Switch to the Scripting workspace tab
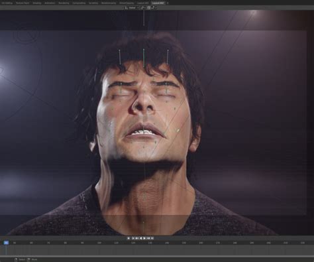 point(93,3)
